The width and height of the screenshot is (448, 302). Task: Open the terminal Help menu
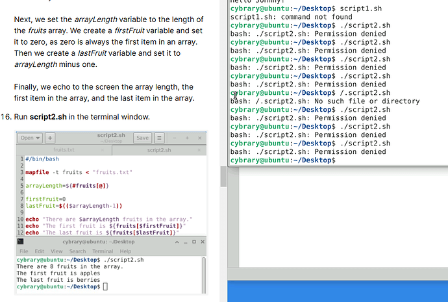125,251
